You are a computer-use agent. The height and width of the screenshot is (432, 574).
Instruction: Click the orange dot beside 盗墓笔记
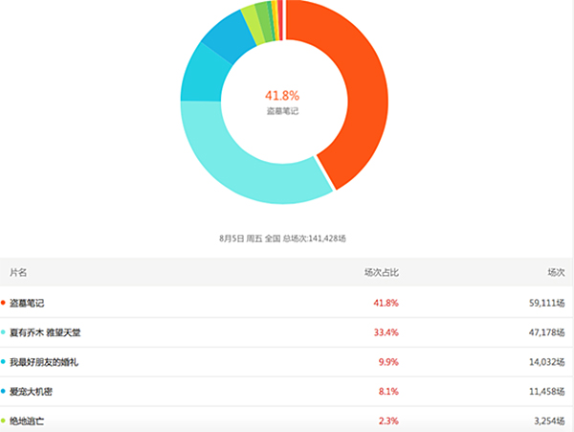click(x=4, y=303)
